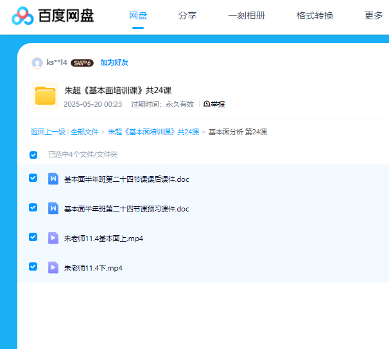The width and height of the screenshot is (389, 349).
Task: Click 返回上一级 breadcrumb link
Action: tap(48, 132)
